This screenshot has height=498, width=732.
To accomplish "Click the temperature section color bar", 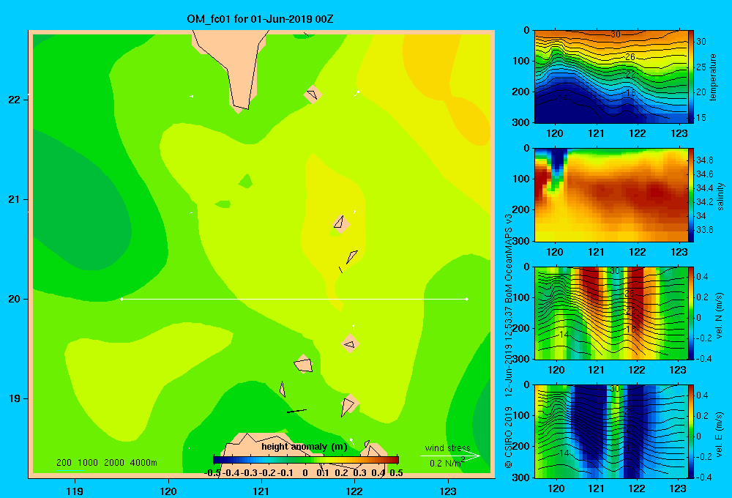I will click(x=691, y=77).
